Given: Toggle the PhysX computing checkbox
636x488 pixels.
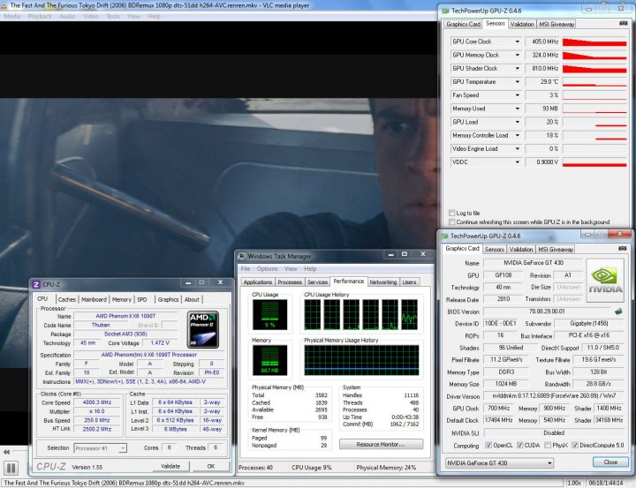Looking at the screenshot, I should pos(548,445).
